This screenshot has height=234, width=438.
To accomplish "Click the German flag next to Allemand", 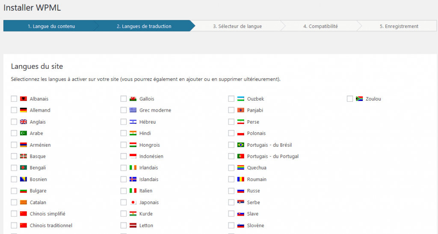I will coord(24,110).
